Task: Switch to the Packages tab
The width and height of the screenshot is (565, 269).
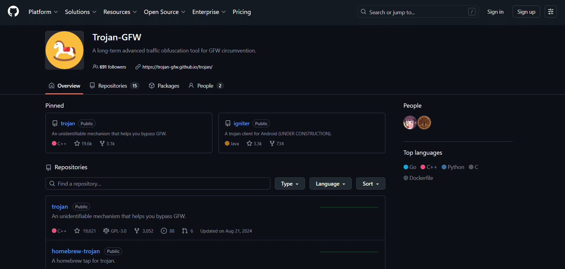Action: pos(164,86)
